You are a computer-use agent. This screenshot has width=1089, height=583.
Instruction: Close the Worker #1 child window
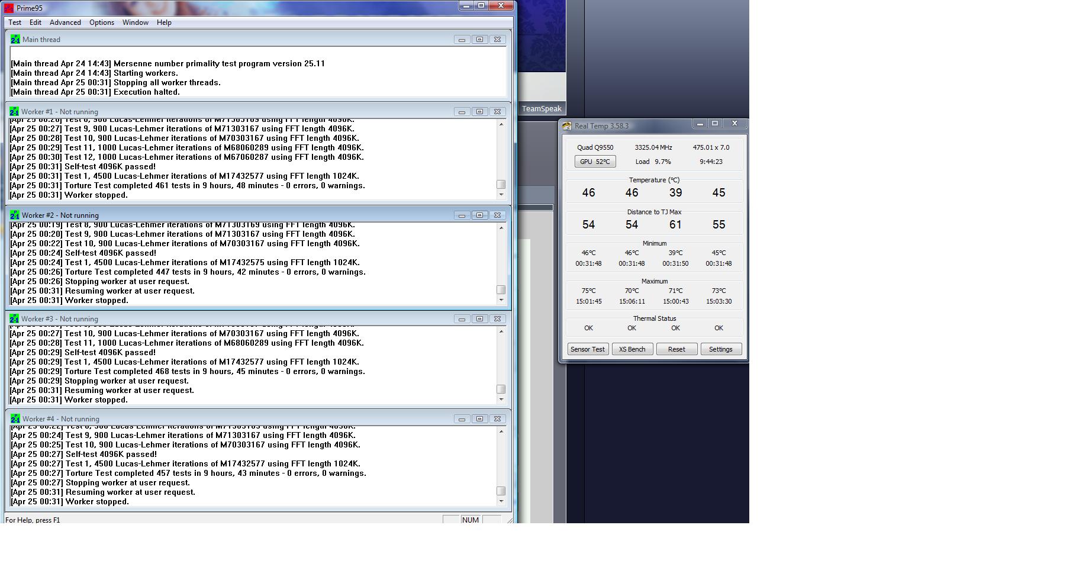(498, 112)
